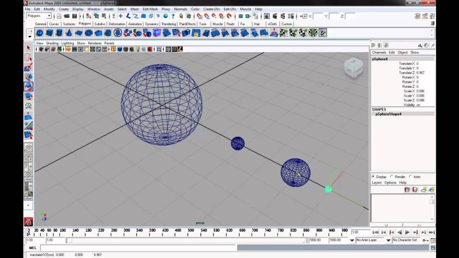Create a polygon cylinder from the shelf
Image resolution: width=459 pixels, height=258 pixels.
click(59, 33)
